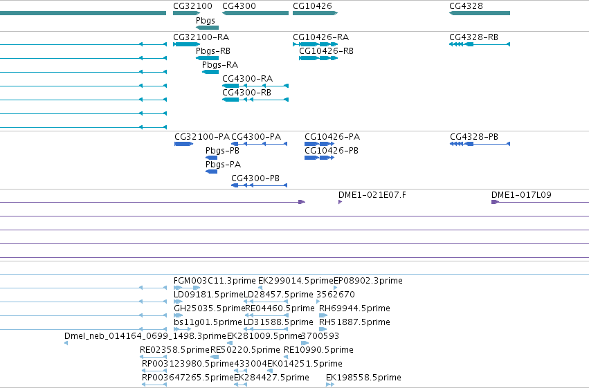
Task: Select the CG4300 gene label
Action: tap(239, 6)
